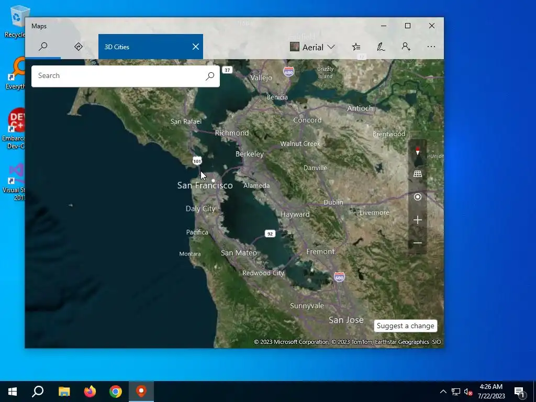The width and height of the screenshot is (536, 402).
Task: Click the Sign in account icon
Action: click(x=406, y=47)
